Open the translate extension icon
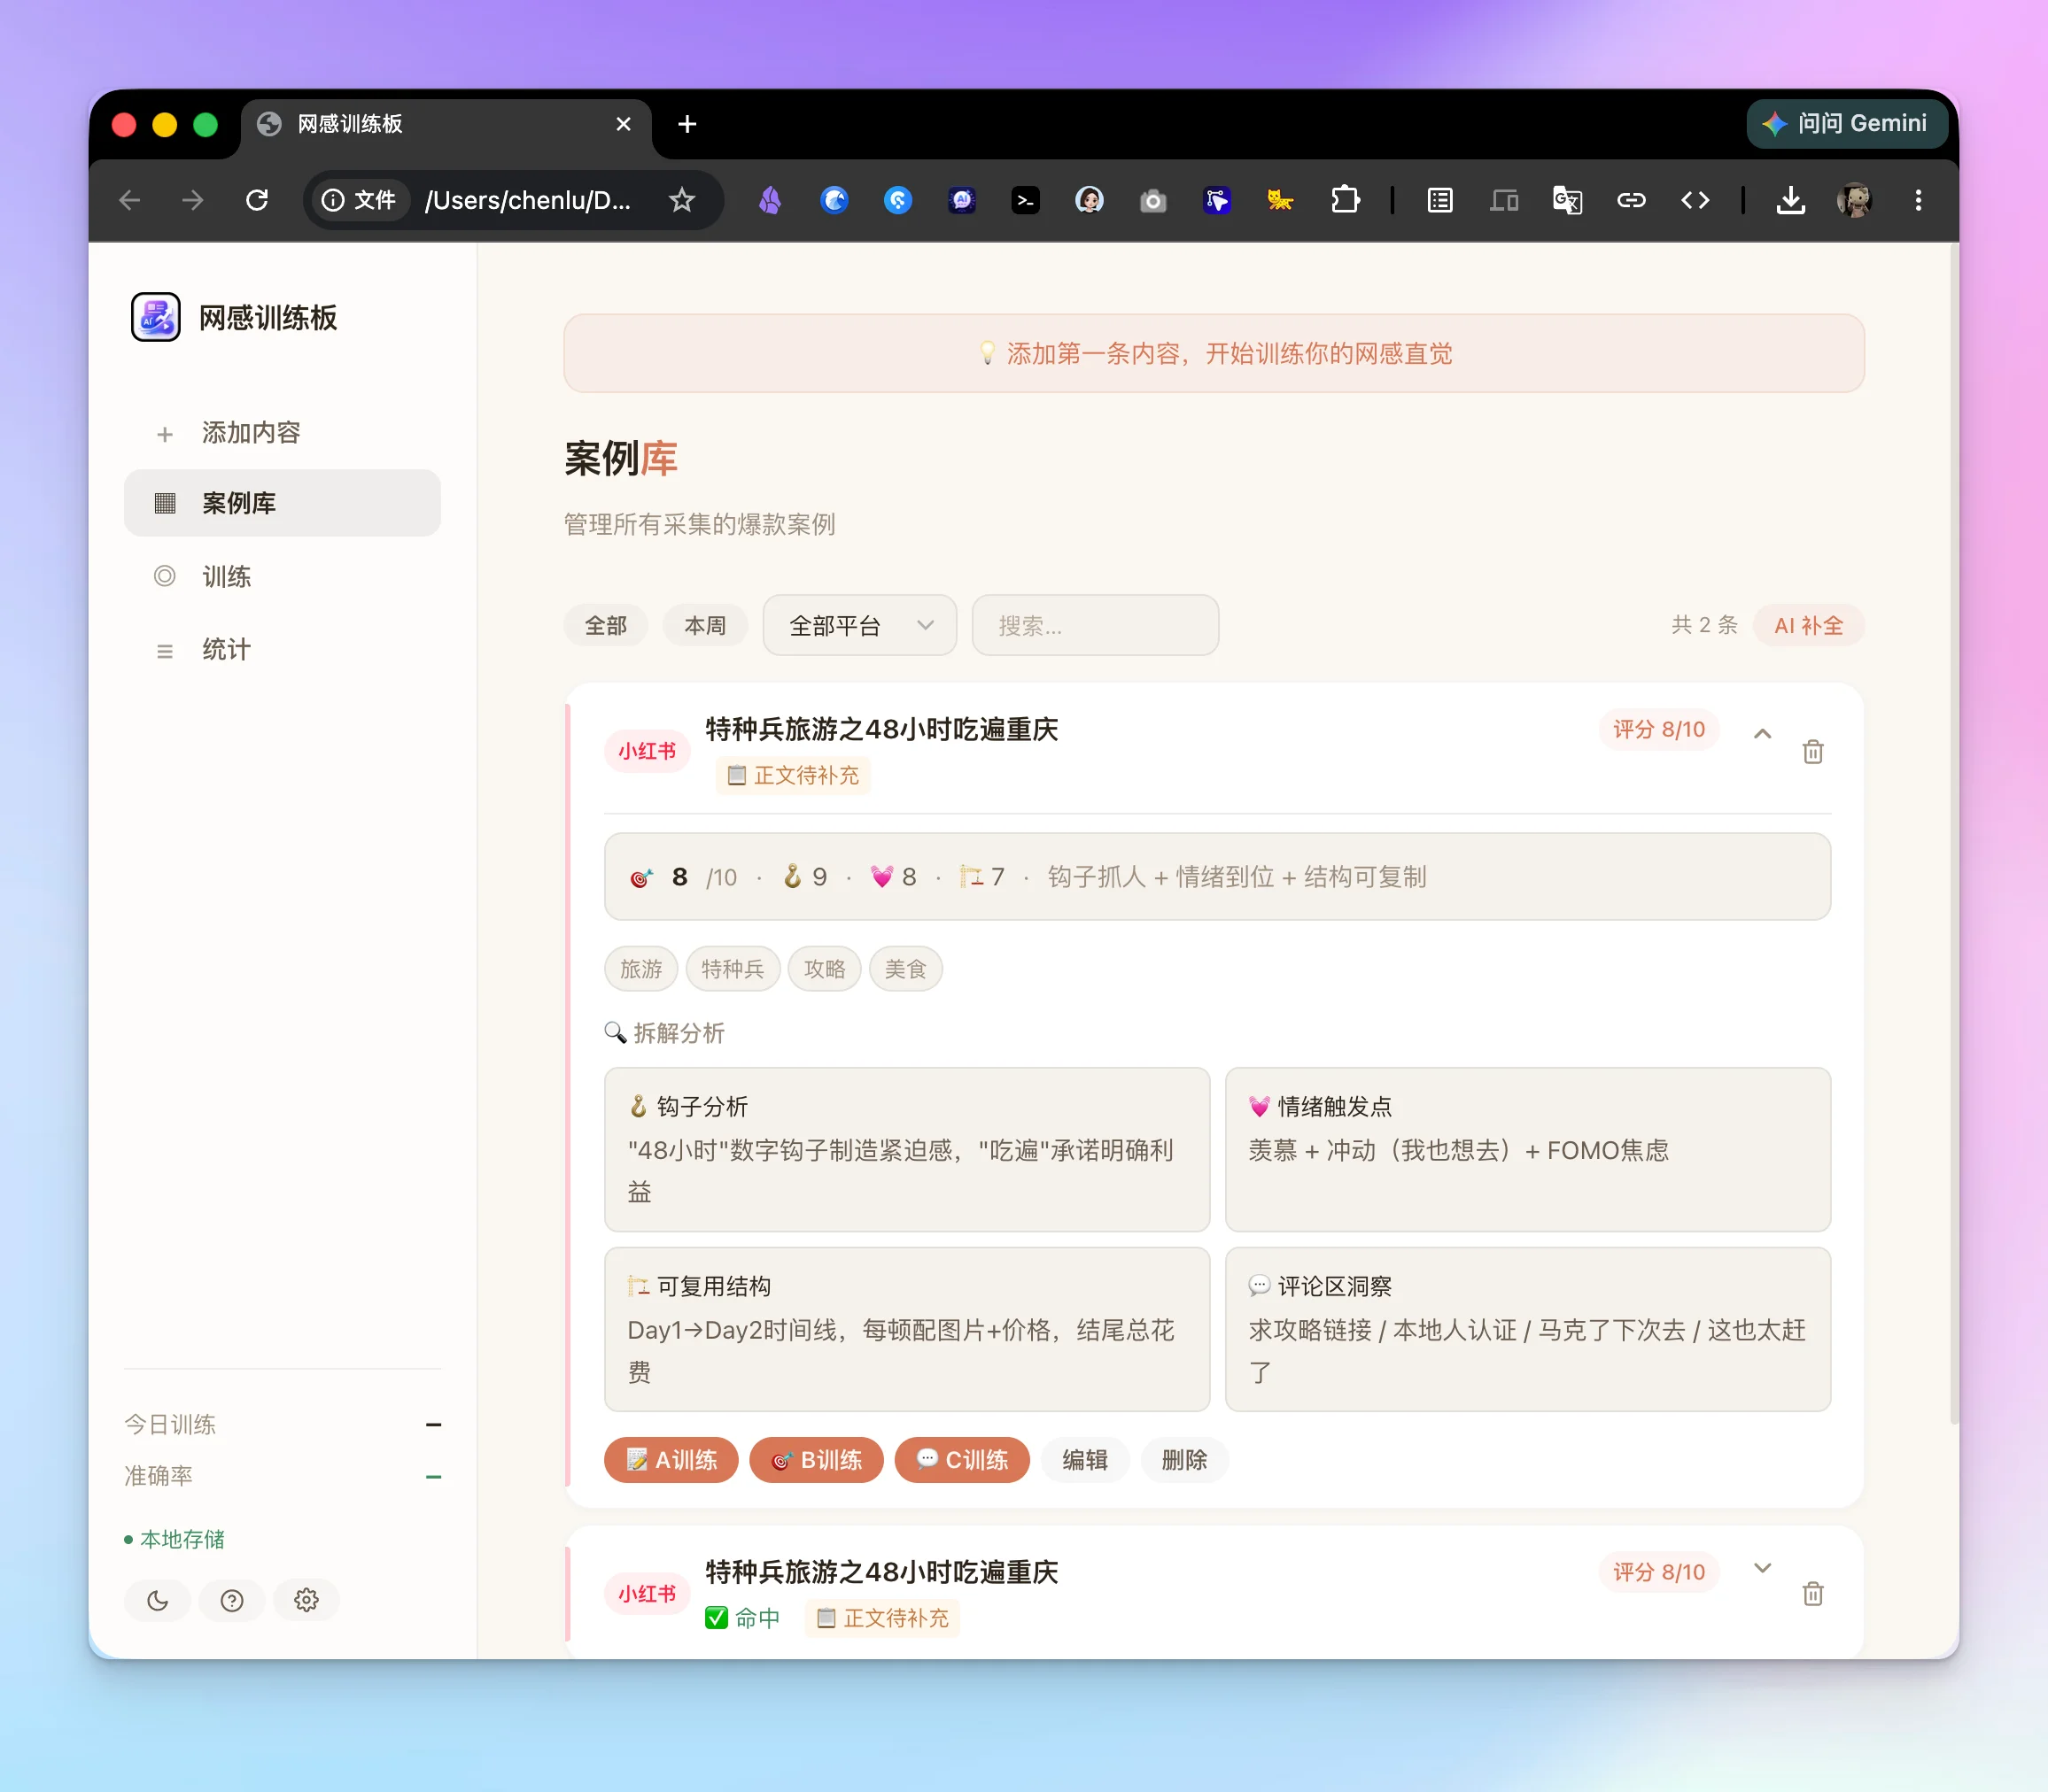Screen dimensions: 2048x1792 click(x=1567, y=200)
